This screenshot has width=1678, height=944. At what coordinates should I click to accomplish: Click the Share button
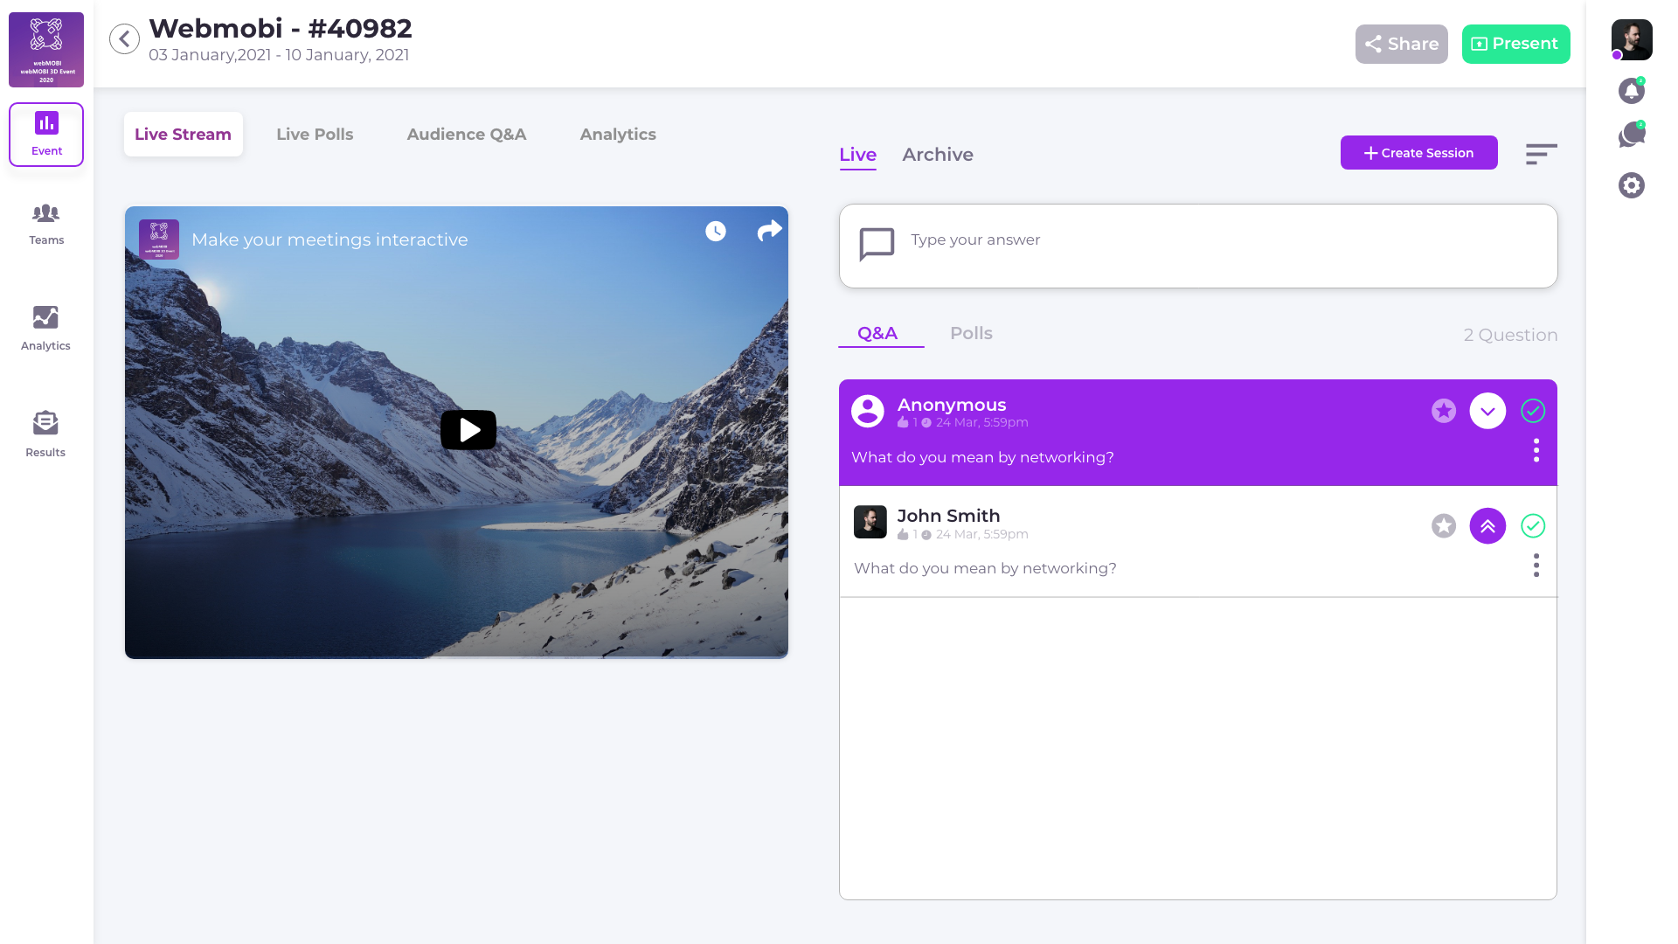[x=1402, y=44]
